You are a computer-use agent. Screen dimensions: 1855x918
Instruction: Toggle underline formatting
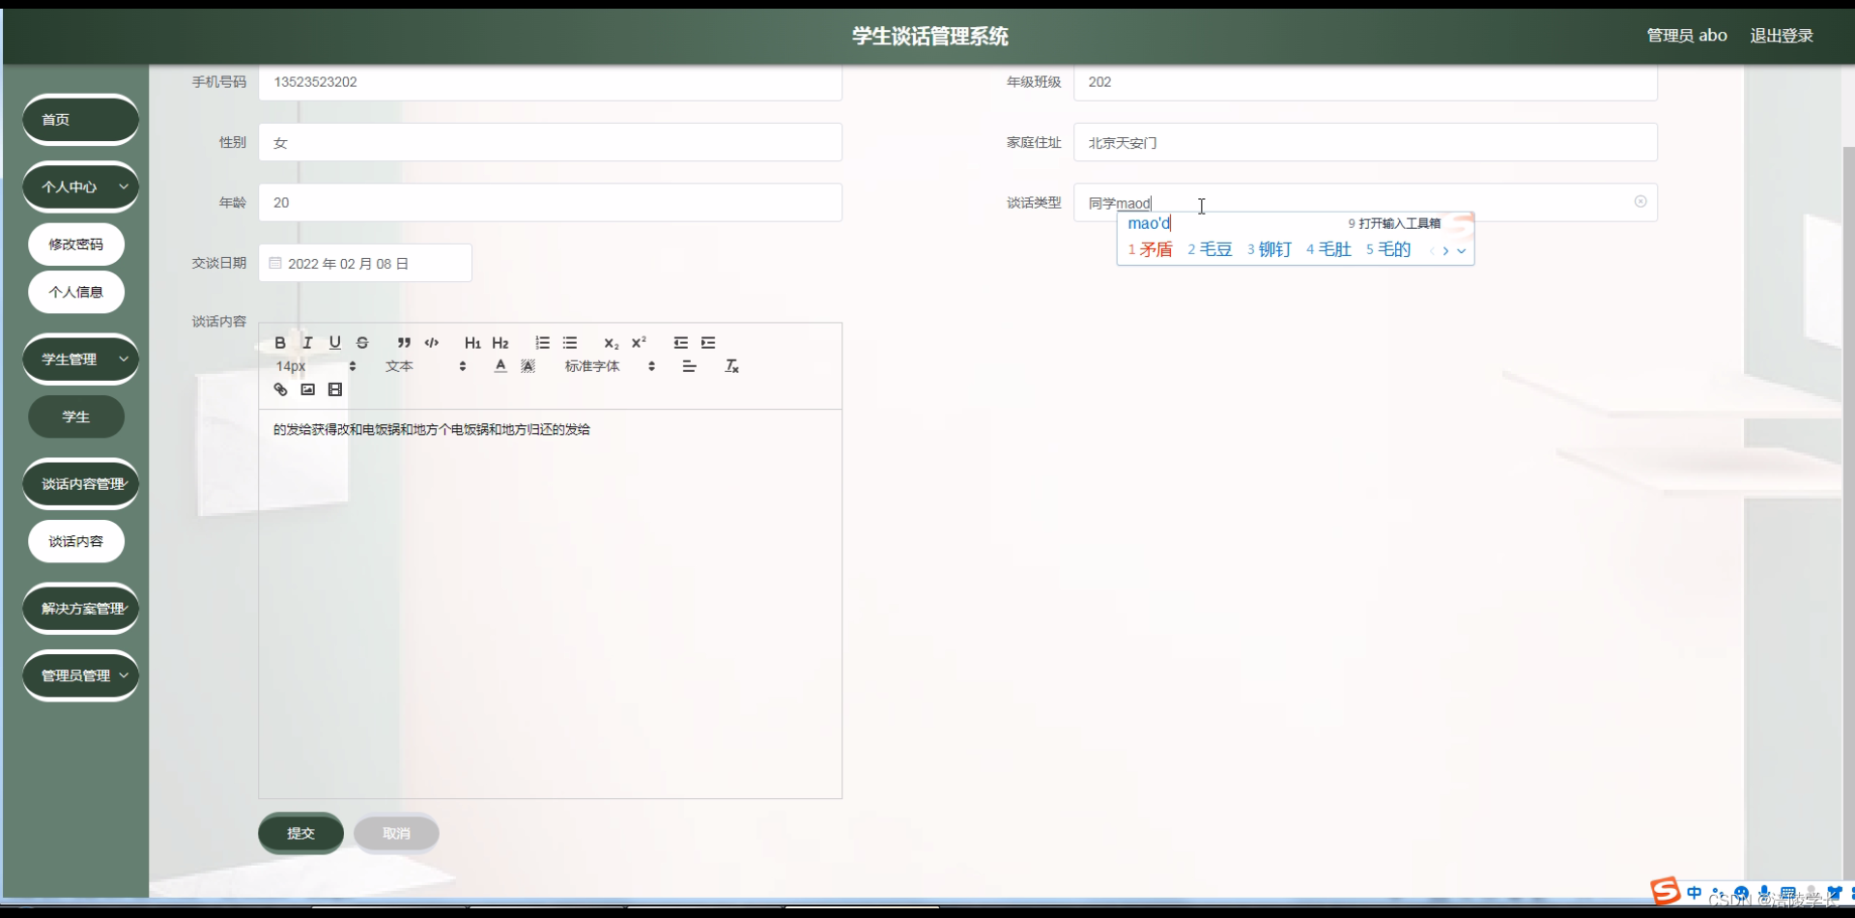335,343
